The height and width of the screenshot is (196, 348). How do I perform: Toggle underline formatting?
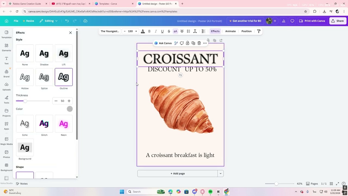click(x=162, y=31)
